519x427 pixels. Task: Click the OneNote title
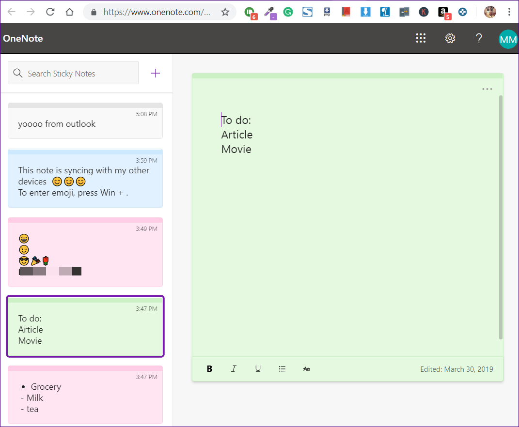tap(23, 38)
